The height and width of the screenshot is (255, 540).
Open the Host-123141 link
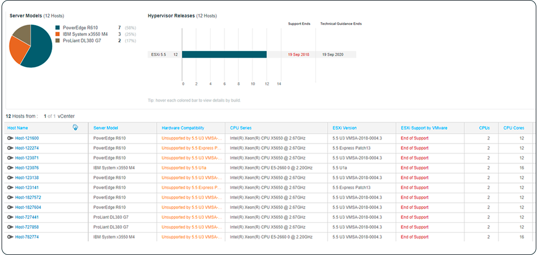[x=27, y=188]
